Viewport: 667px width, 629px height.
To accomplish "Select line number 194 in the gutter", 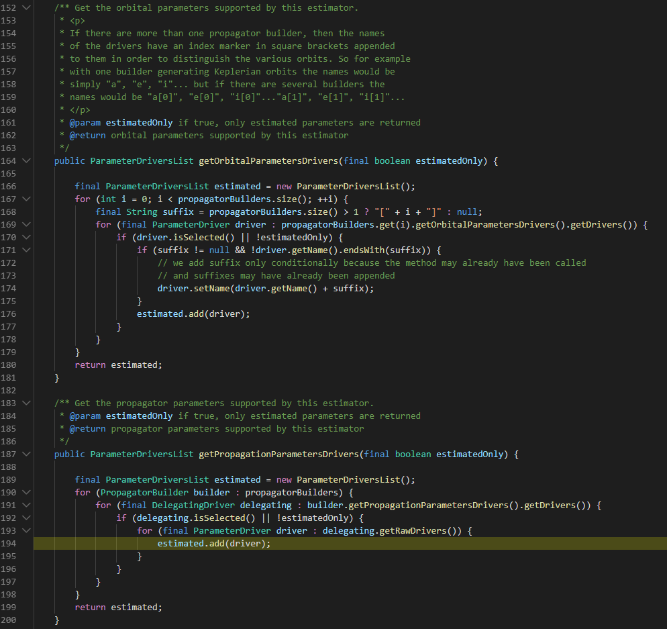I will 9,544.
